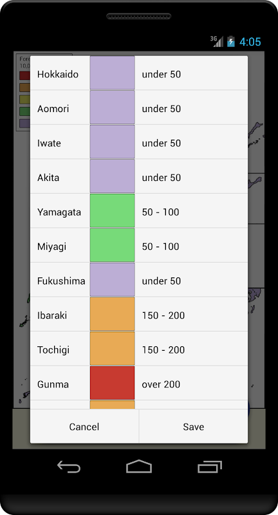This screenshot has width=278, height=515.
Task: Select the Akita row label
Action: tap(48, 178)
